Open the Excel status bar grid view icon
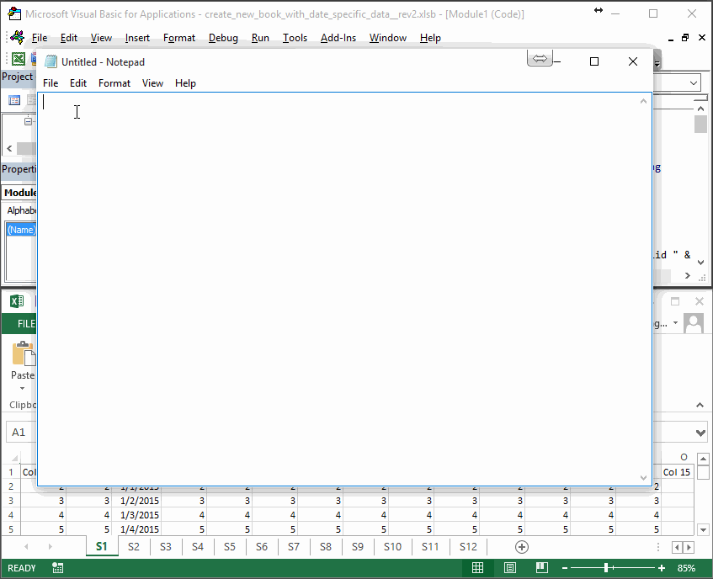The image size is (713, 579). [478, 568]
